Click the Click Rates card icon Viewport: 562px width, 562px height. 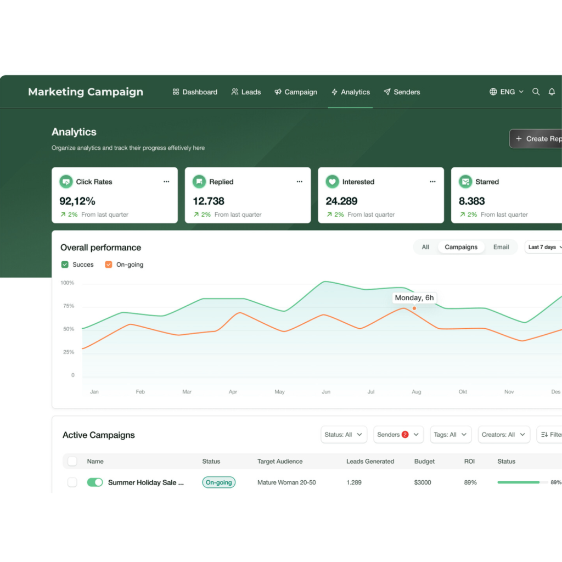coord(66,182)
